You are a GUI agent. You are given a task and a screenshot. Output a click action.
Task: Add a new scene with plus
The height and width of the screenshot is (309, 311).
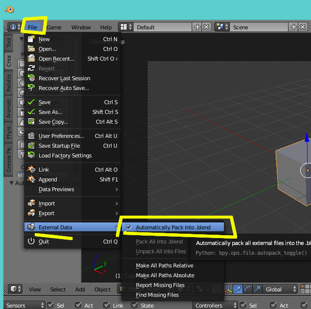(293, 27)
